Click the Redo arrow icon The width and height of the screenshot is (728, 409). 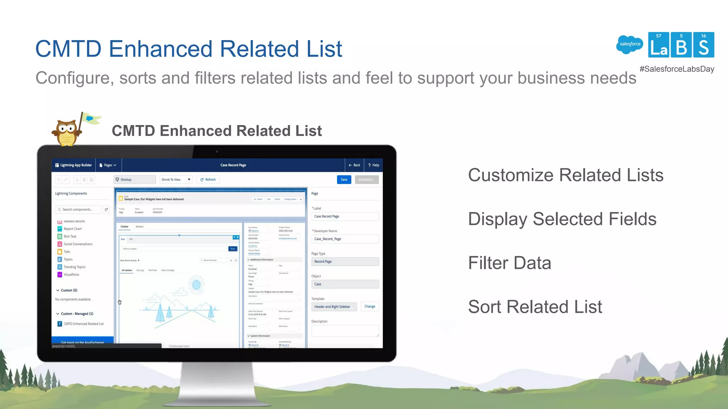click(x=66, y=180)
